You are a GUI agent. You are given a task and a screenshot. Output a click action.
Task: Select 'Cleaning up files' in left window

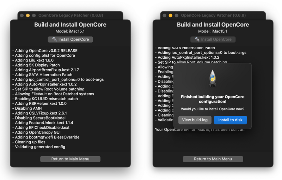pyautogui.click(x=29, y=142)
